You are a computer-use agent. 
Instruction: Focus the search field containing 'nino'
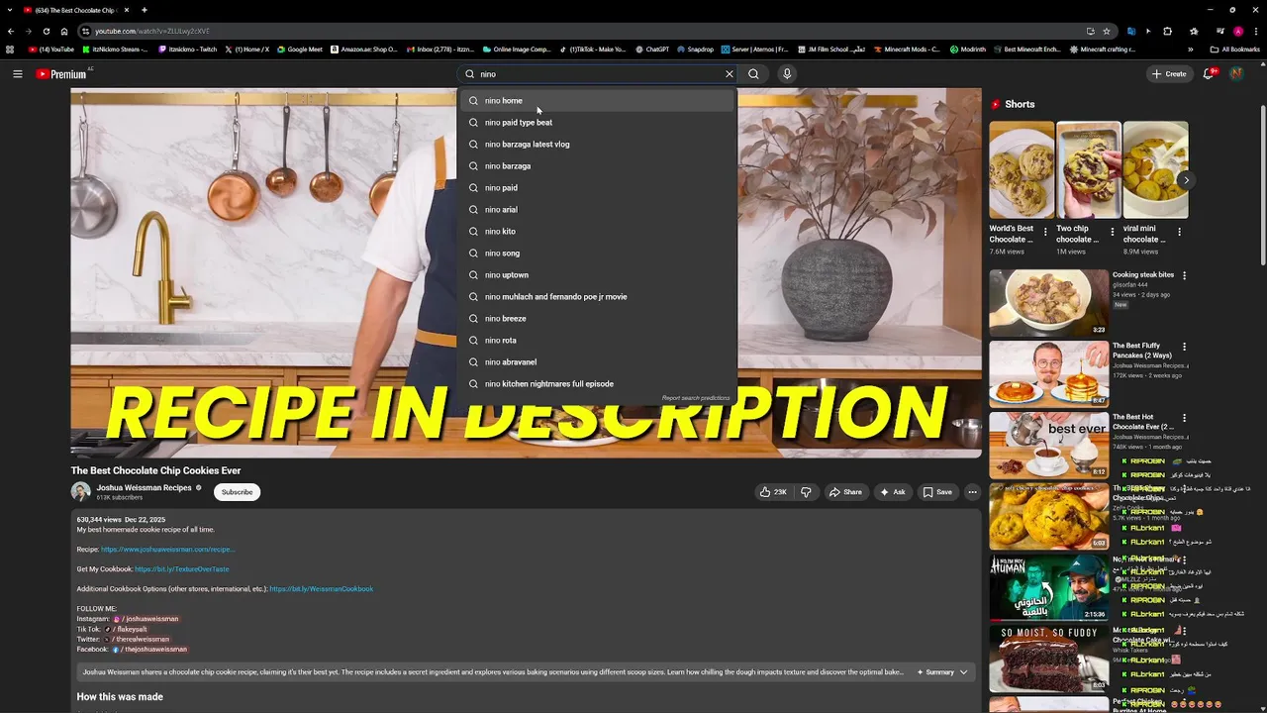click(599, 74)
